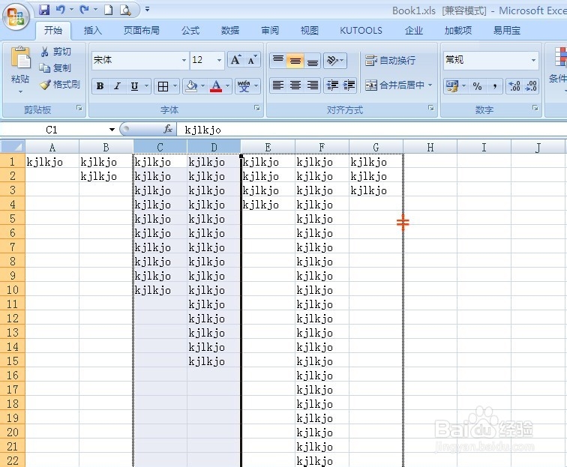Click the formula bar containing kjlkjo
This screenshot has width=567, height=467.
[372, 130]
